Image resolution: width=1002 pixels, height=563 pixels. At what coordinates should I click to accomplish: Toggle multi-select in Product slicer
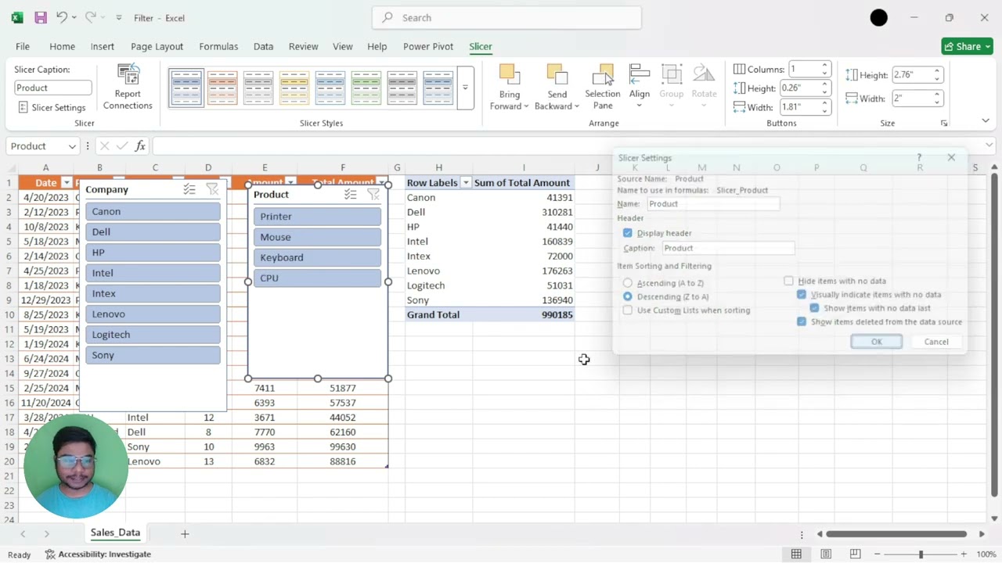click(x=350, y=194)
